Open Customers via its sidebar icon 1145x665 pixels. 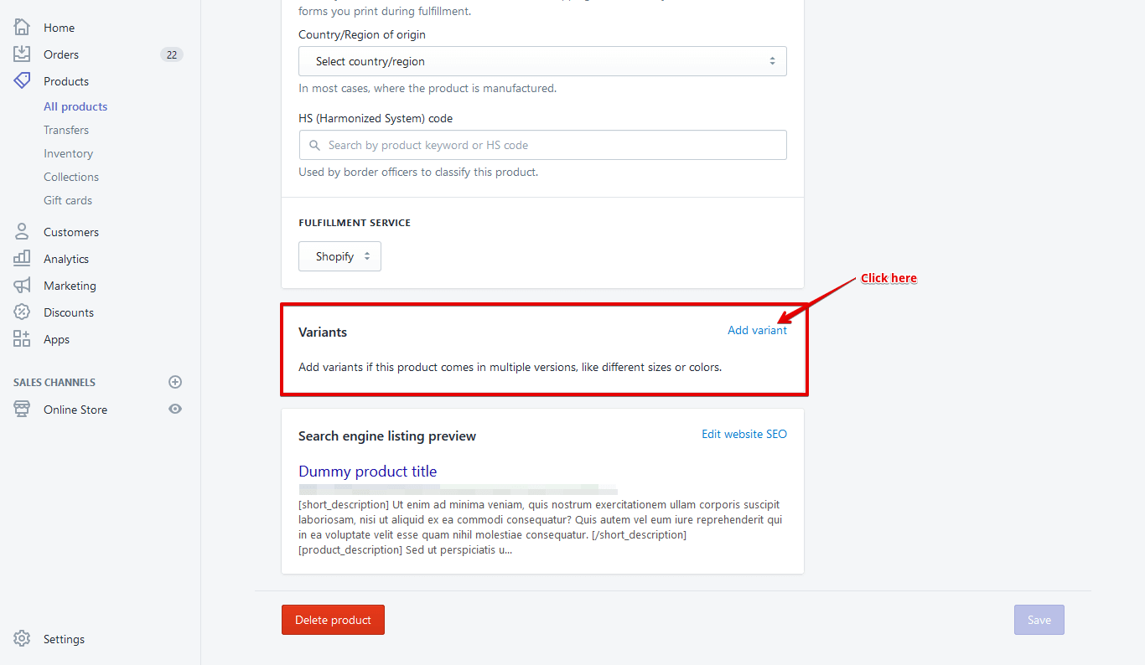coord(22,231)
